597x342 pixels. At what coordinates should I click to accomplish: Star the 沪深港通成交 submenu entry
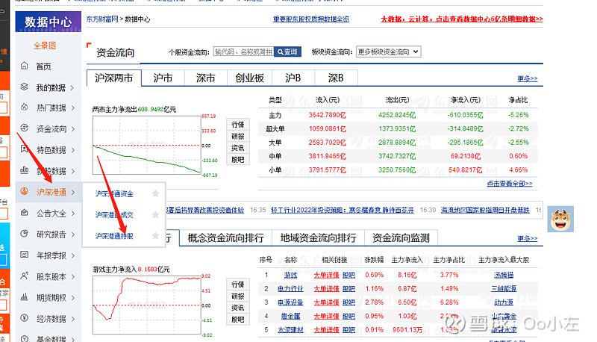click(155, 214)
